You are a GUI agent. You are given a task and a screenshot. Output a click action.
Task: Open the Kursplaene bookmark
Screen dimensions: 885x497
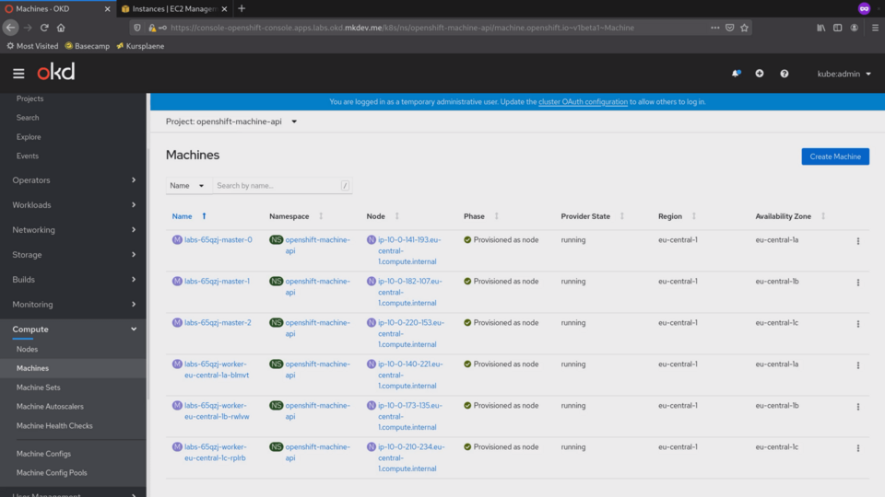pyautogui.click(x=140, y=46)
